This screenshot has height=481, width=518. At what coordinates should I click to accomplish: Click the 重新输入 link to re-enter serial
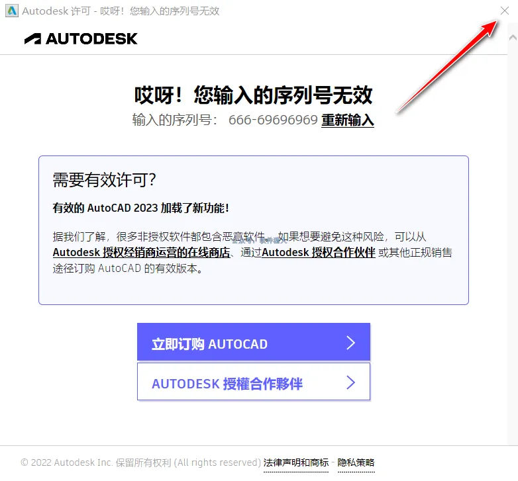tap(348, 120)
